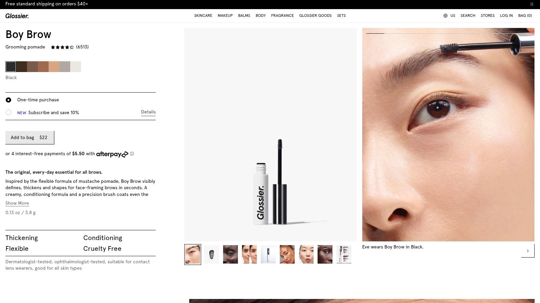
Task: Select third dark skin eye thumbnail
Action: click(231, 255)
